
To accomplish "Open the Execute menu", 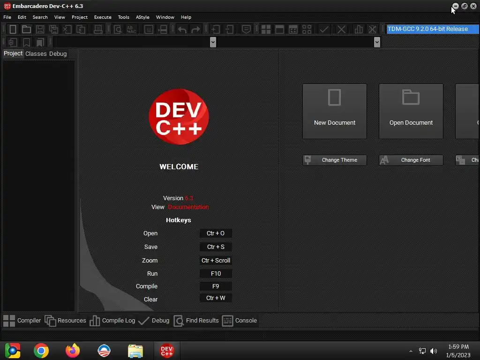I will [103, 17].
